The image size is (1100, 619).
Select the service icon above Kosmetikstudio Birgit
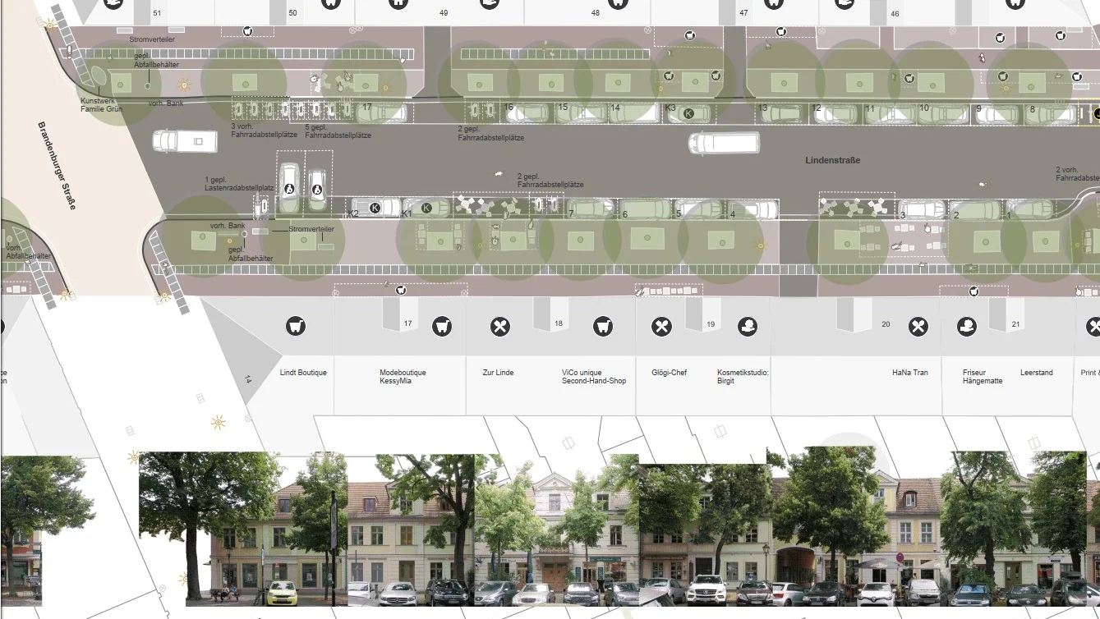747,327
